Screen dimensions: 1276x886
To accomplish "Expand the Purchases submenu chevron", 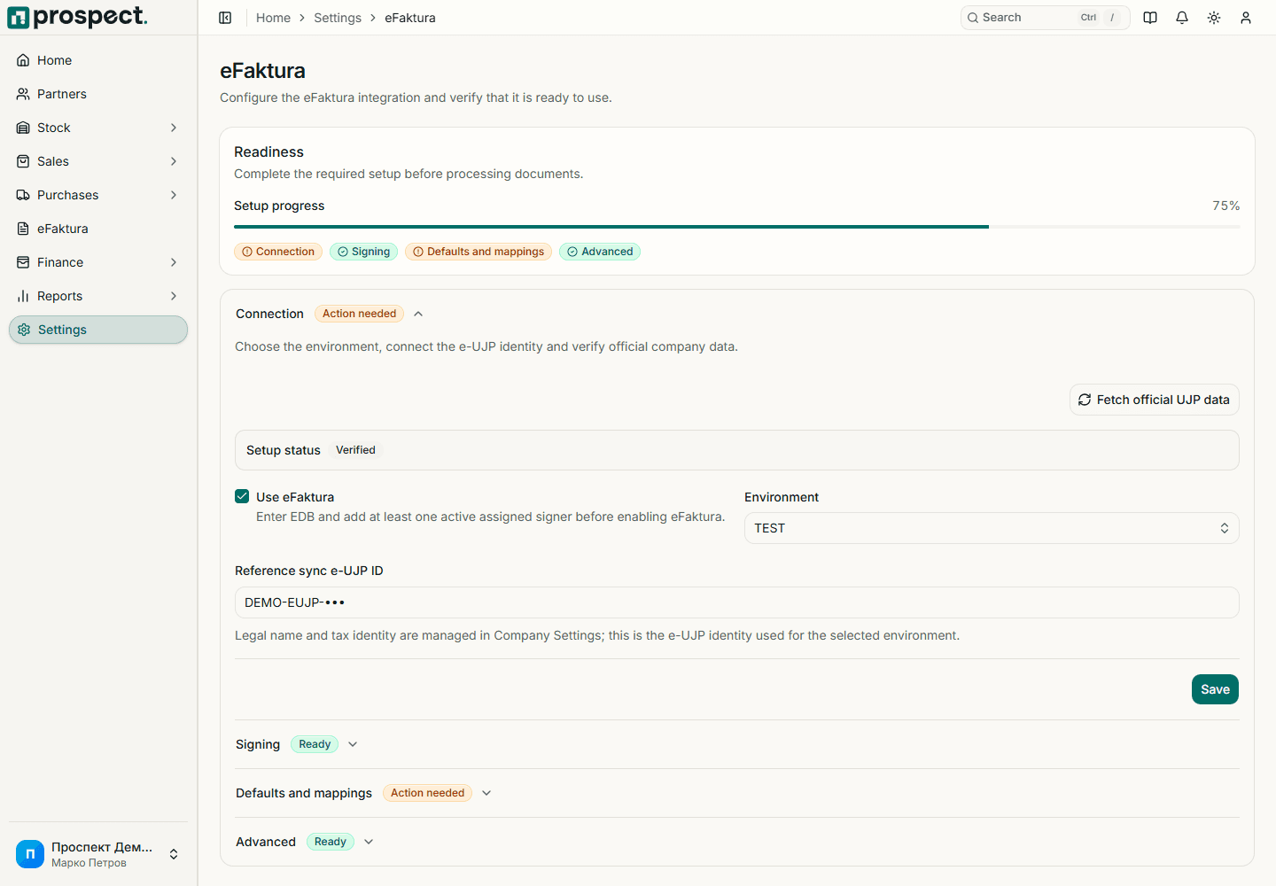I will coord(174,195).
